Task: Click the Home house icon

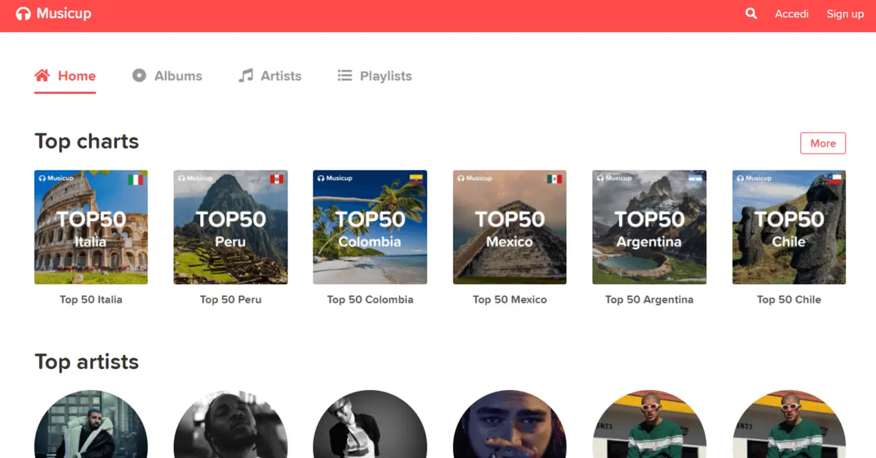Action: tap(42, 75)
